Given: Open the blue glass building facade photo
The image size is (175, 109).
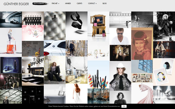Looking at the screenshot, I should tap(142, 66).
